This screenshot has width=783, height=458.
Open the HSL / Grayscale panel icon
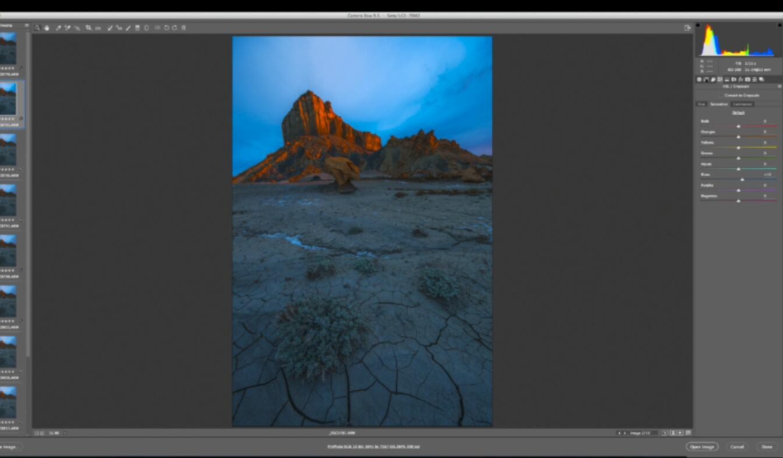(720, 80)
